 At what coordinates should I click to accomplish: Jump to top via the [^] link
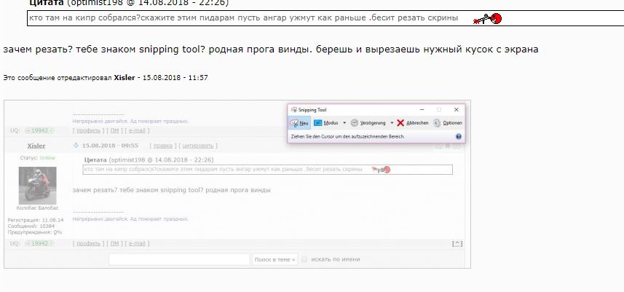coord(458,243)
